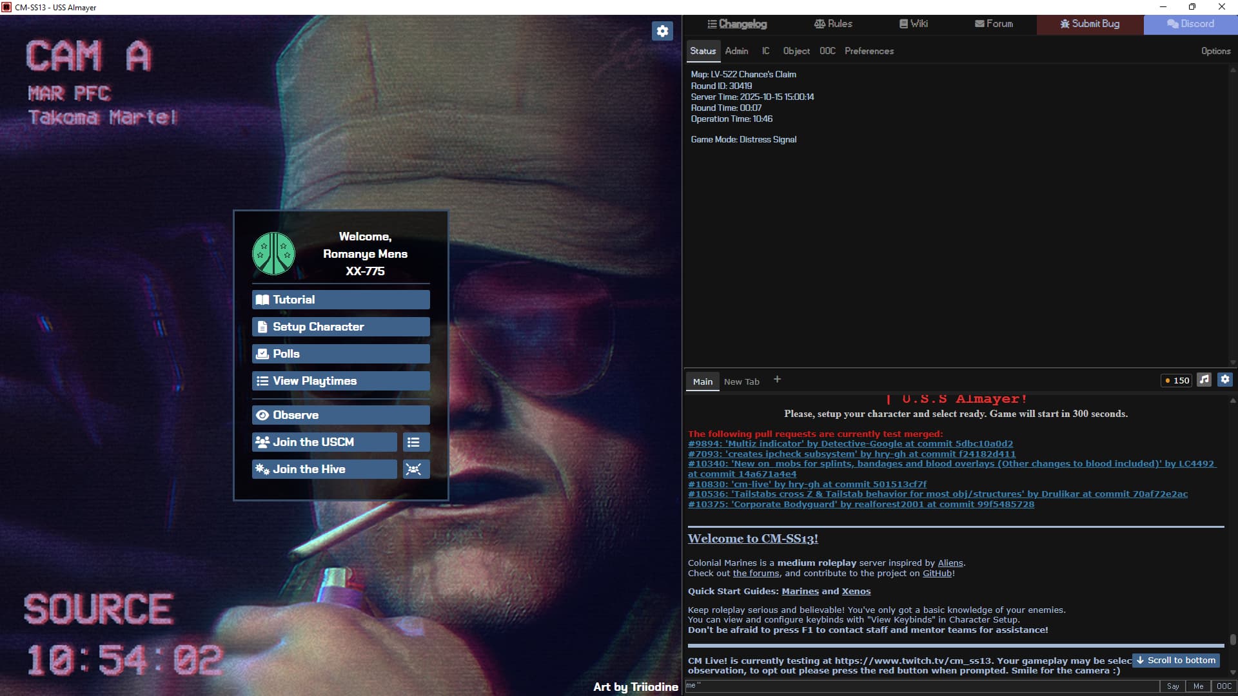Open the Options dropdown in status panel
The width and height of the screenshot is (1238, 696).
pyautogui.click(x=1215, y=51)
